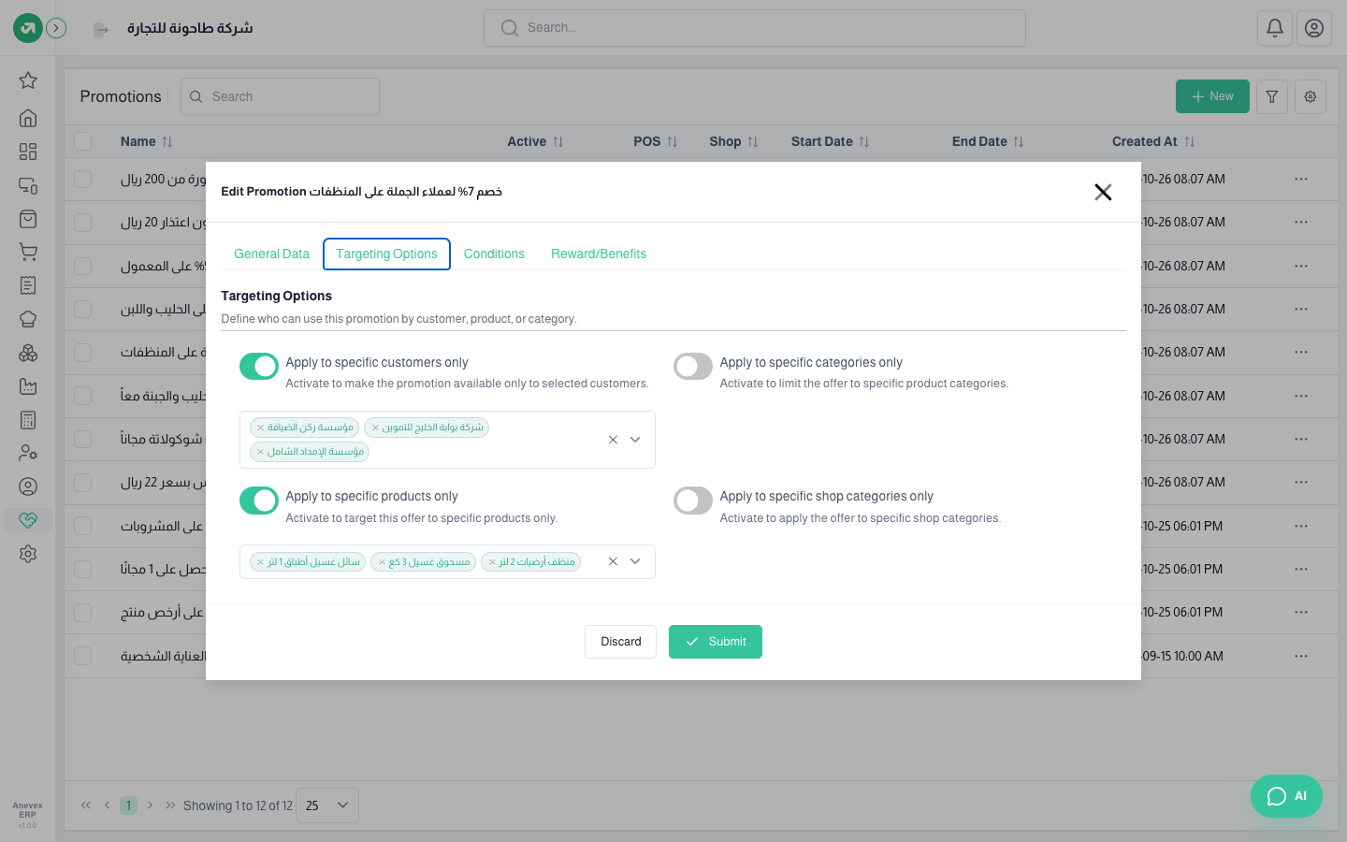
Task: Open the favorites star in sidebar
Action: 28,80
